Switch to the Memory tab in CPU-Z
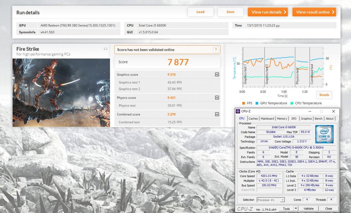The width and height of the screenshot is (351, 213). click(x=282, y=118)
